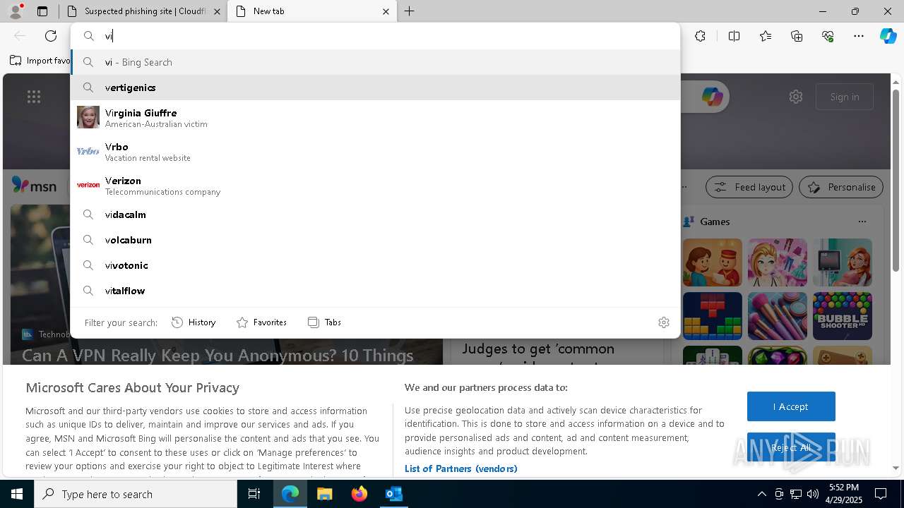Image resolution: width=904 pixels, height=508 pixels.
Task: Open File Explorer from the taskbar
Action: [x=324, y=494]
